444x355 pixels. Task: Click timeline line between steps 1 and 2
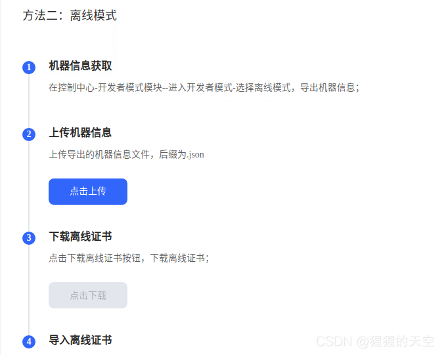click(x=29, y=100)
